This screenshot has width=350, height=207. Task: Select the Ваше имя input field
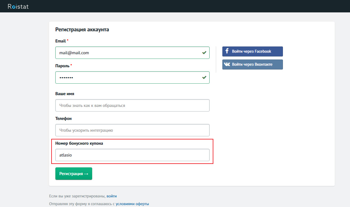tap(132, 105)
